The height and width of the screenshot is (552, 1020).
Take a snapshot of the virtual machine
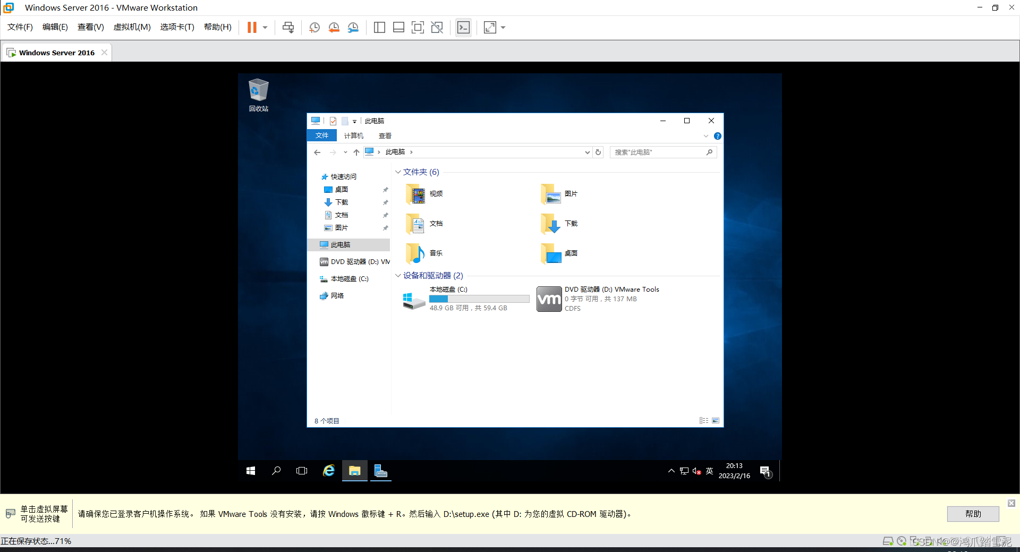(x=314, y=27)
